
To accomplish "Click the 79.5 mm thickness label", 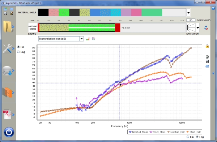I will click(x=125, y=28).
